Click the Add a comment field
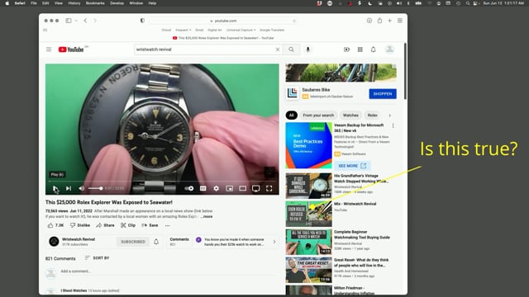 168,271
